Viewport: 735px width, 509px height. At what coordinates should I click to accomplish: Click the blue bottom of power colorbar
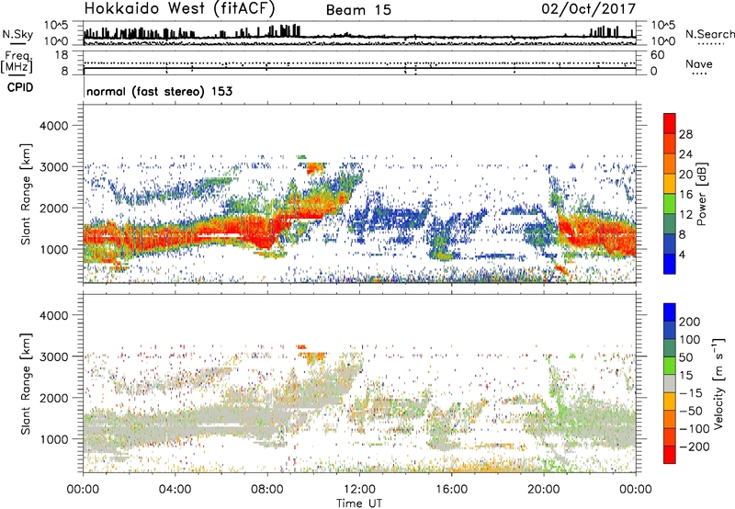click(670, 264)
